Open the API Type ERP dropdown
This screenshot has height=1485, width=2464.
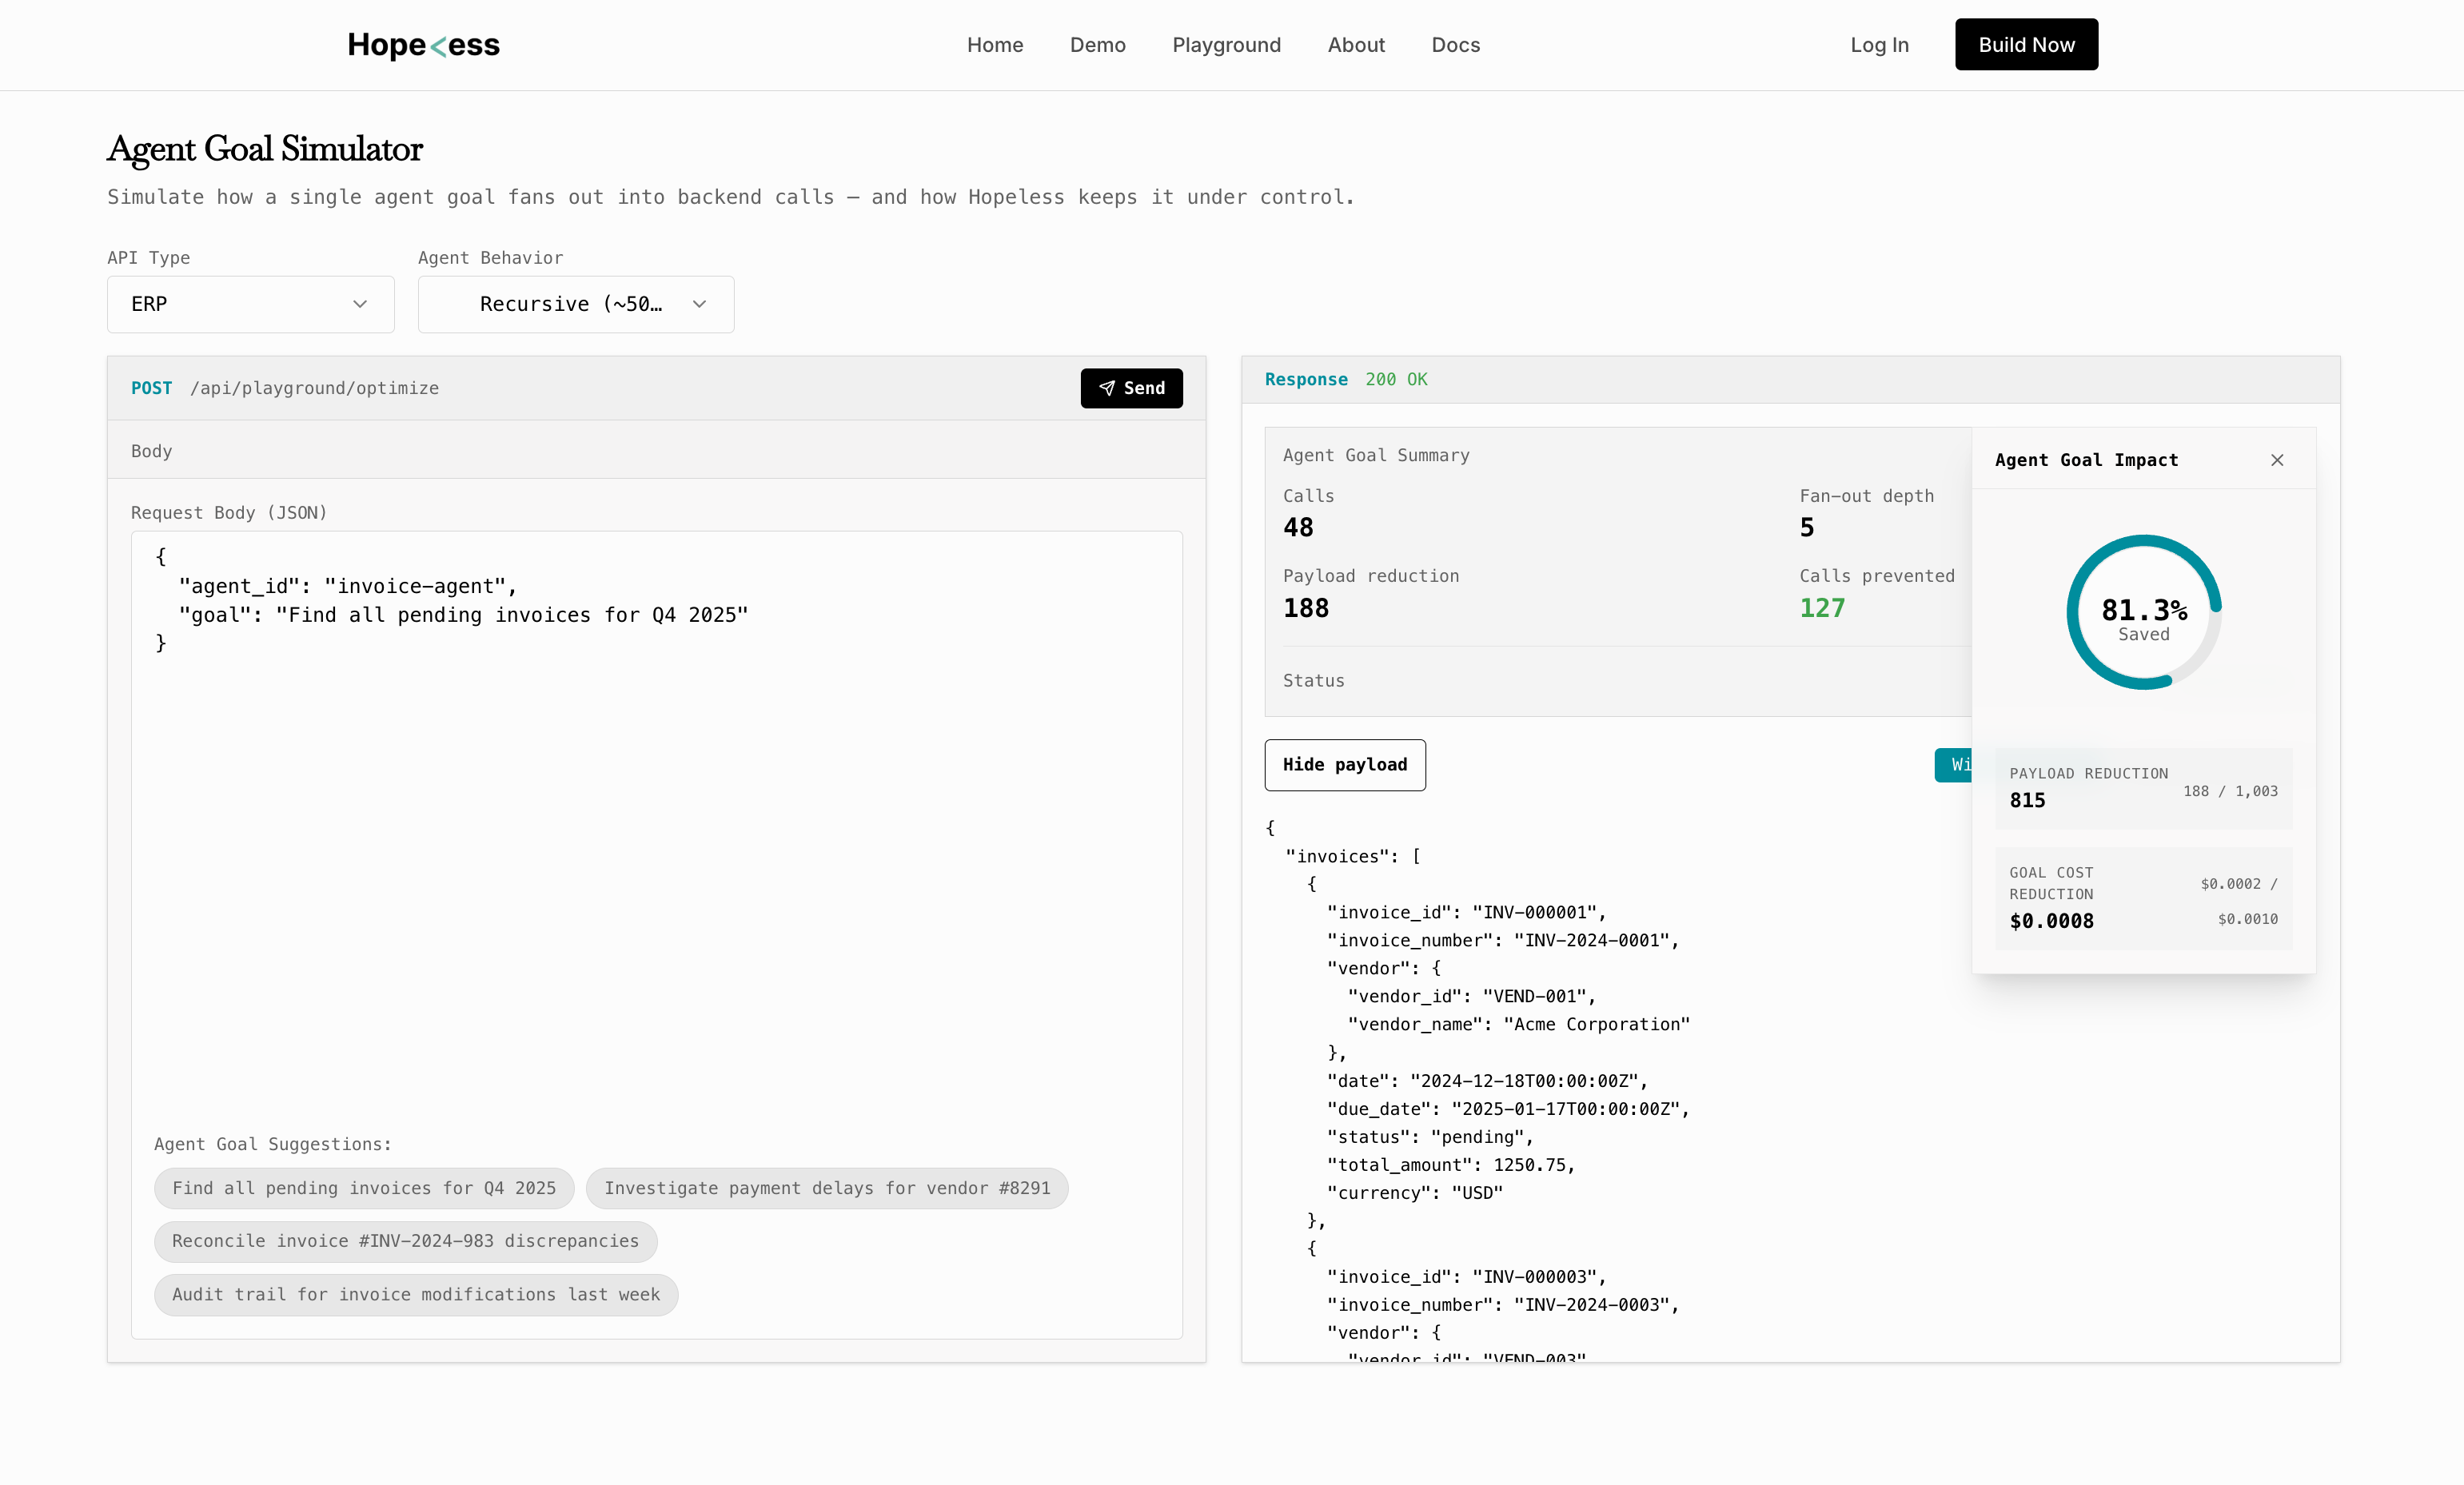point(250,304)
